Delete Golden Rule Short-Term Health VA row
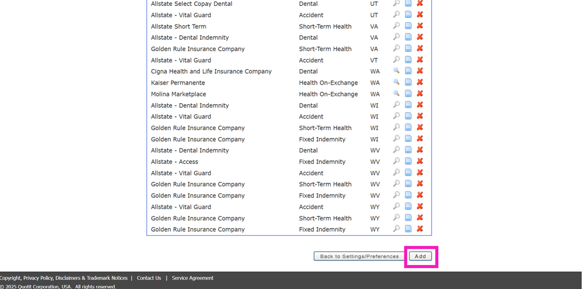 tap(420, 48)
